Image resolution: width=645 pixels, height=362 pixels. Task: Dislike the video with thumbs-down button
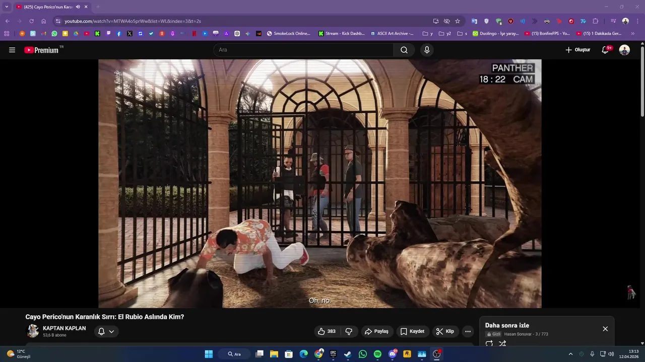tap(349, 331)
